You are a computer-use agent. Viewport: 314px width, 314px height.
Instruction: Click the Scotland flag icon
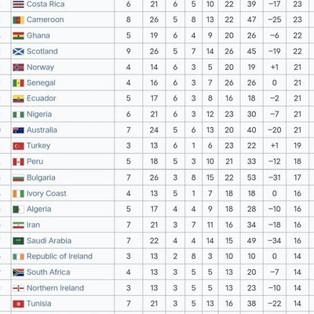pos(18,52)
